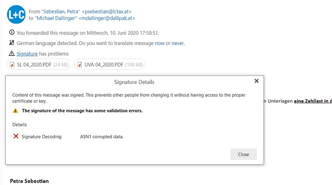Open recipient name Michael Dallinger
332x185 pixels.
tap(56, 18)
